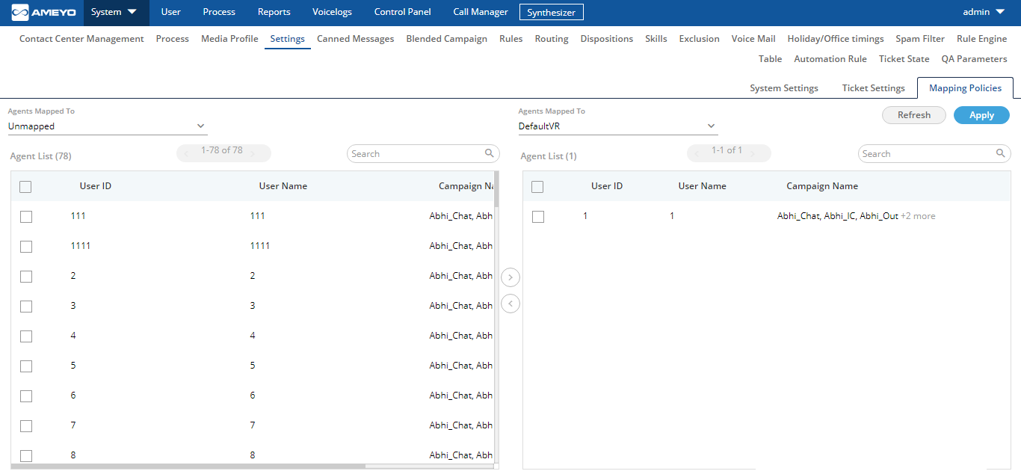Open Skills section
The height and width of the screenshot is (474, 1021).
pos(656,39)
